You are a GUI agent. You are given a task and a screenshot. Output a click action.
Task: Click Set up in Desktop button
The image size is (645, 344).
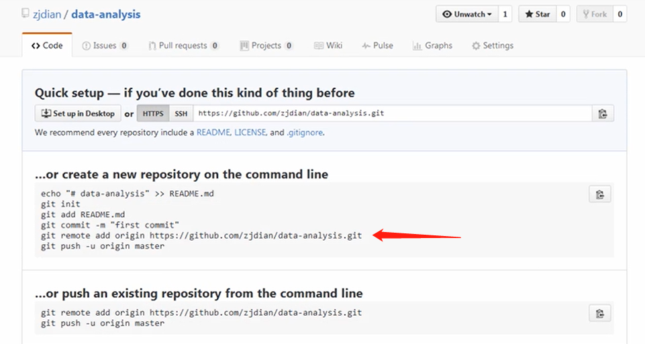78,113
